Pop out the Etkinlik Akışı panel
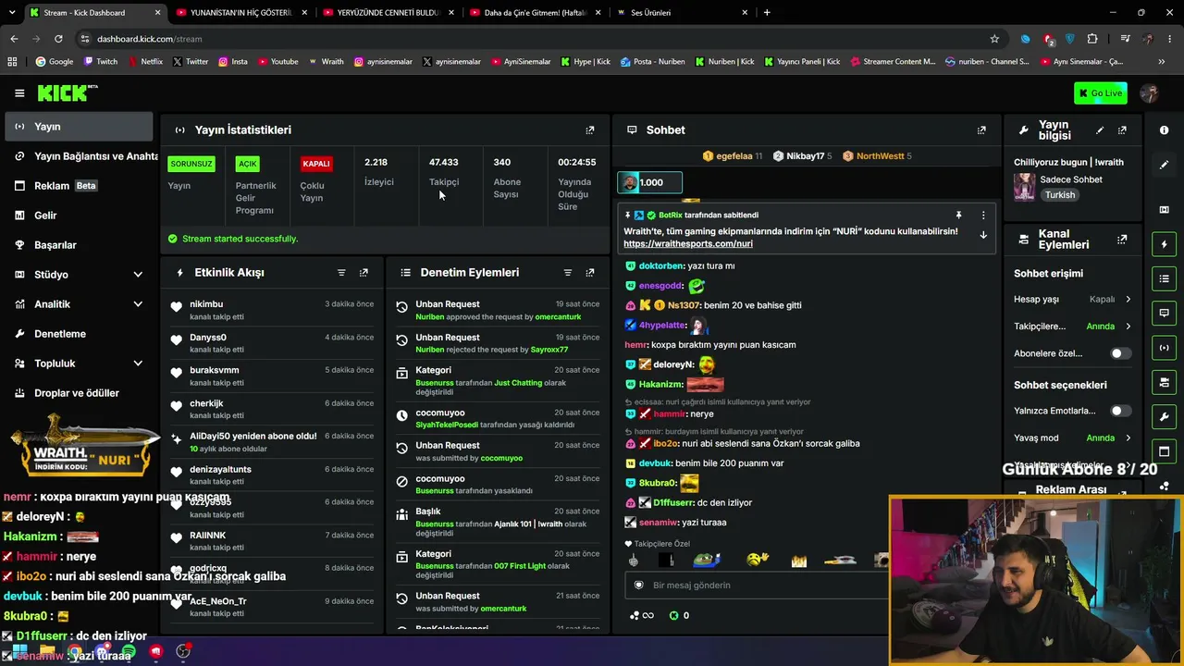The image size is (1184, 666). pos(364,273)
